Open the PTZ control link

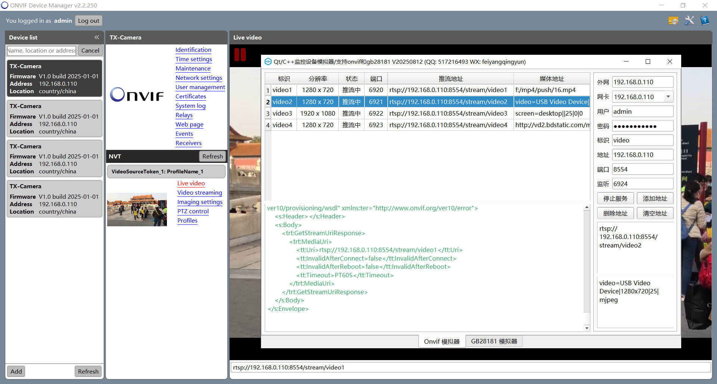pyautogui.click(x=193, y=211)
